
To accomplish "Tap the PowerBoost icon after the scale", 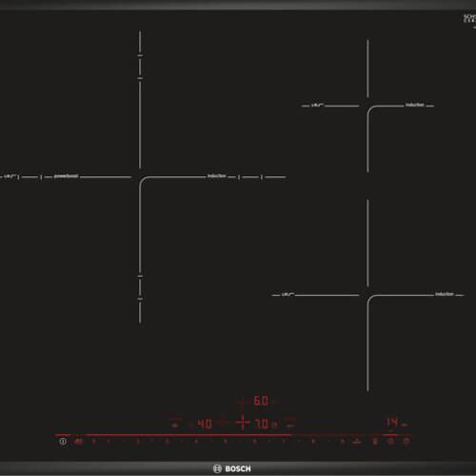I will (x=357, y=442).
